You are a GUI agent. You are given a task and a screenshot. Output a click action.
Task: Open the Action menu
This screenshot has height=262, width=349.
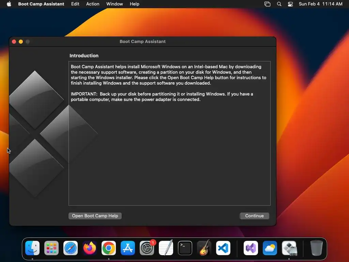click(93, 4)
